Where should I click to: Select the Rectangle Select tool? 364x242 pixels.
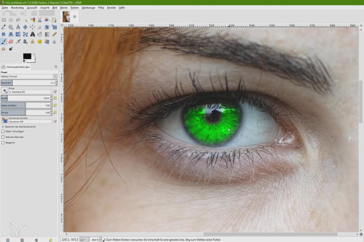(4, 20)
